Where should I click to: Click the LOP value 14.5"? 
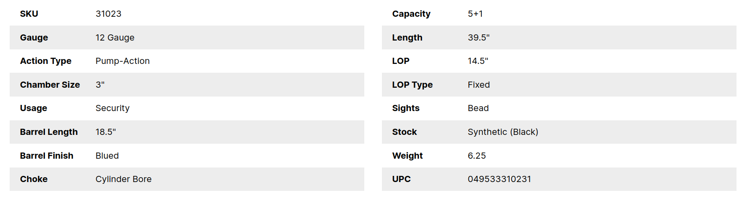[x=478, y=61]
